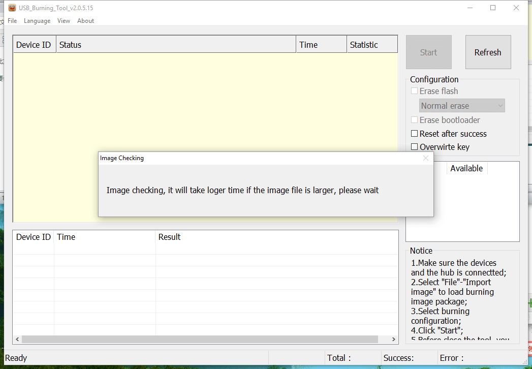Click the Time header in upper table

coord(321,44)
